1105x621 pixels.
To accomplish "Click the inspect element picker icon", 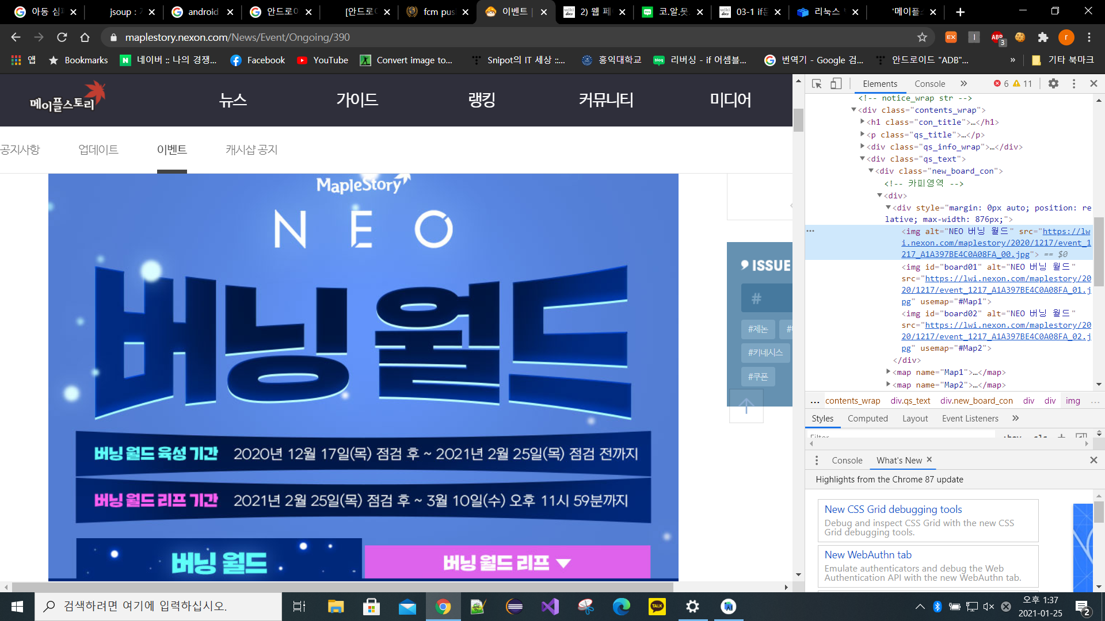I will click(817, 84).
